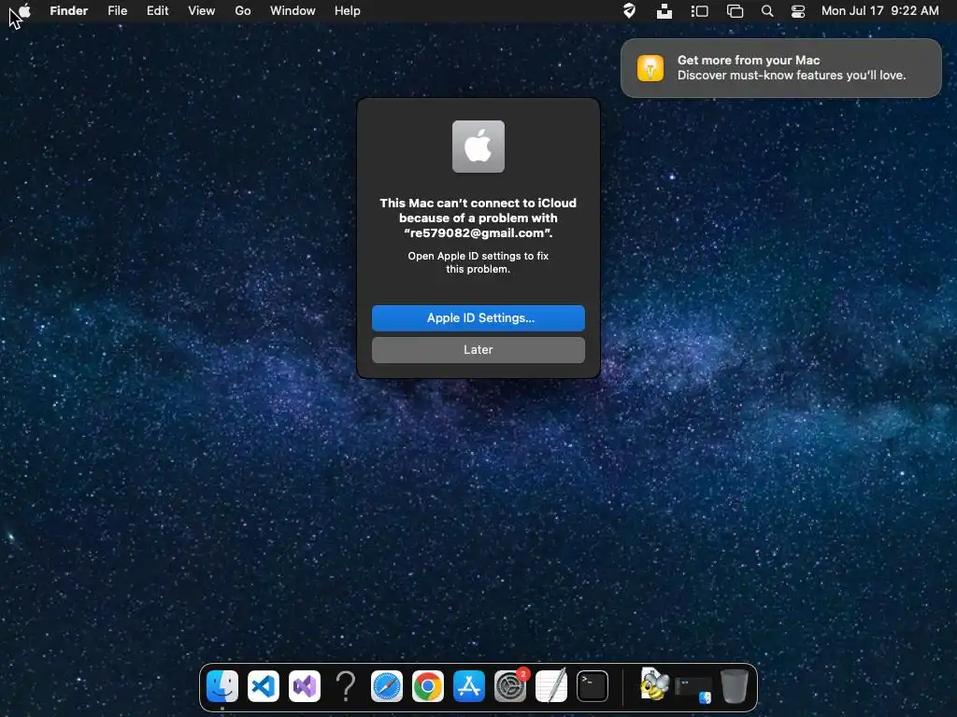Click the overlapping windows icon in menu bar

pyautogui.click(x=735, y=11)
